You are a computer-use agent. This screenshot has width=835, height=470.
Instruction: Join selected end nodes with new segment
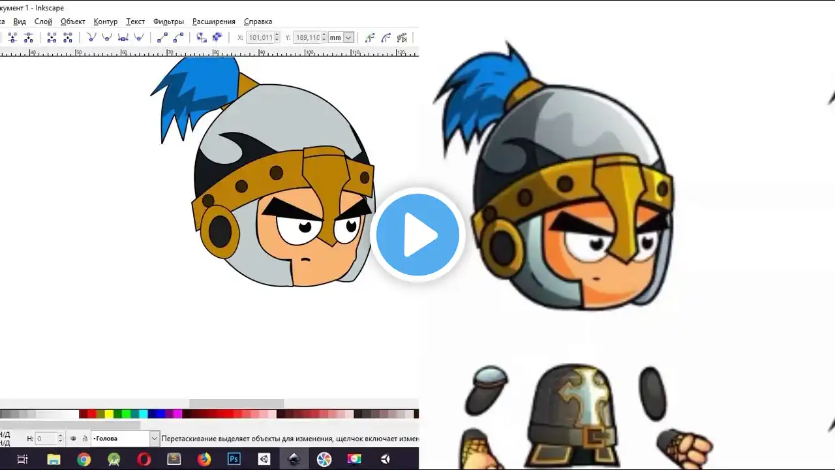[x=52, y=38]
